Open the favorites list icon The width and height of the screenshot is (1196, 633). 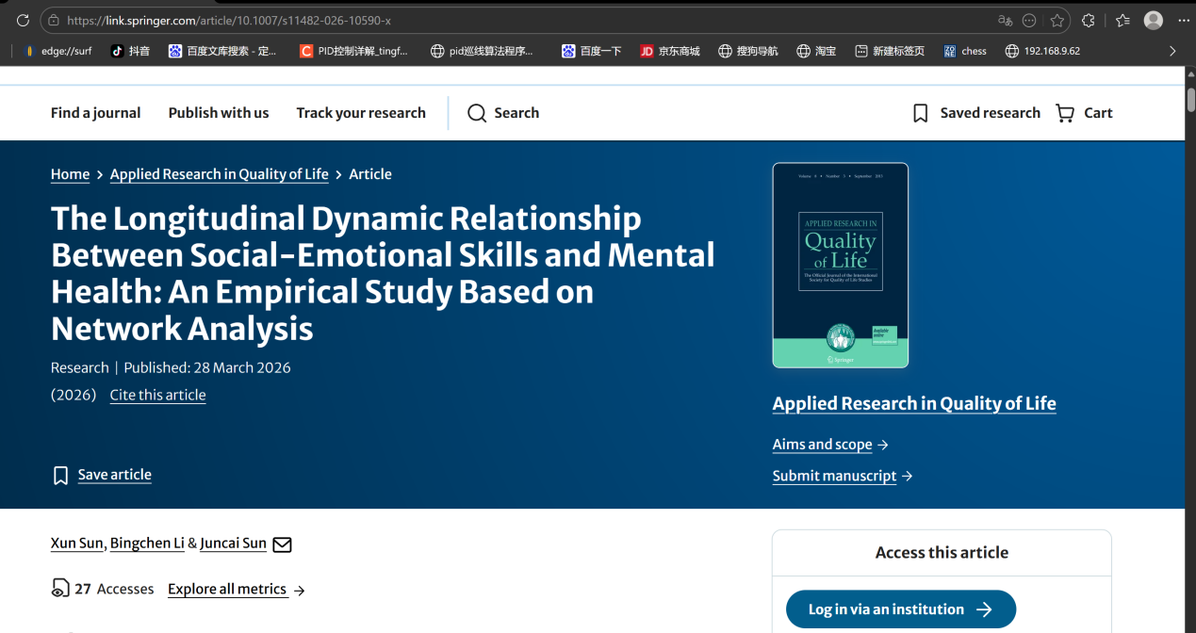(x=1122, y=20)
